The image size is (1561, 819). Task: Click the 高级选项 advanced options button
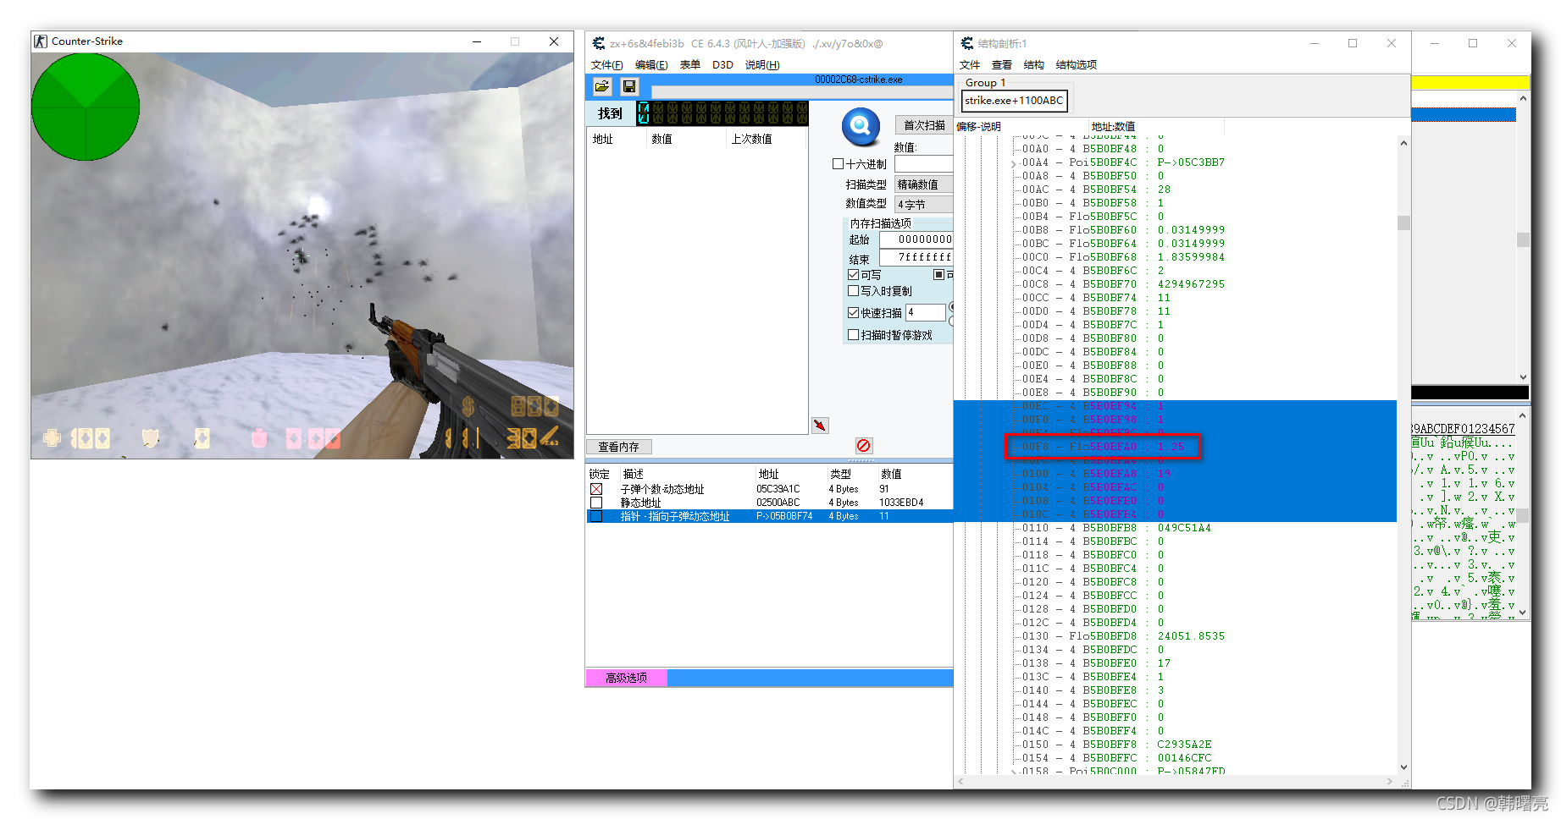pos(626,678)
